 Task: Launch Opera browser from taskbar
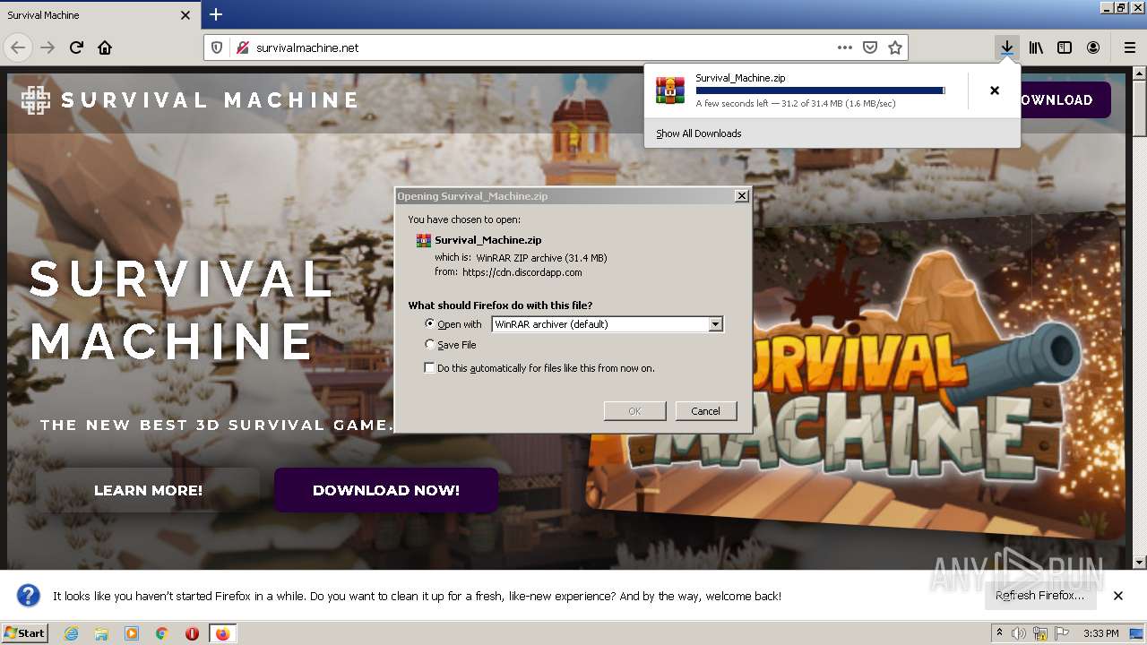point(192,633)
